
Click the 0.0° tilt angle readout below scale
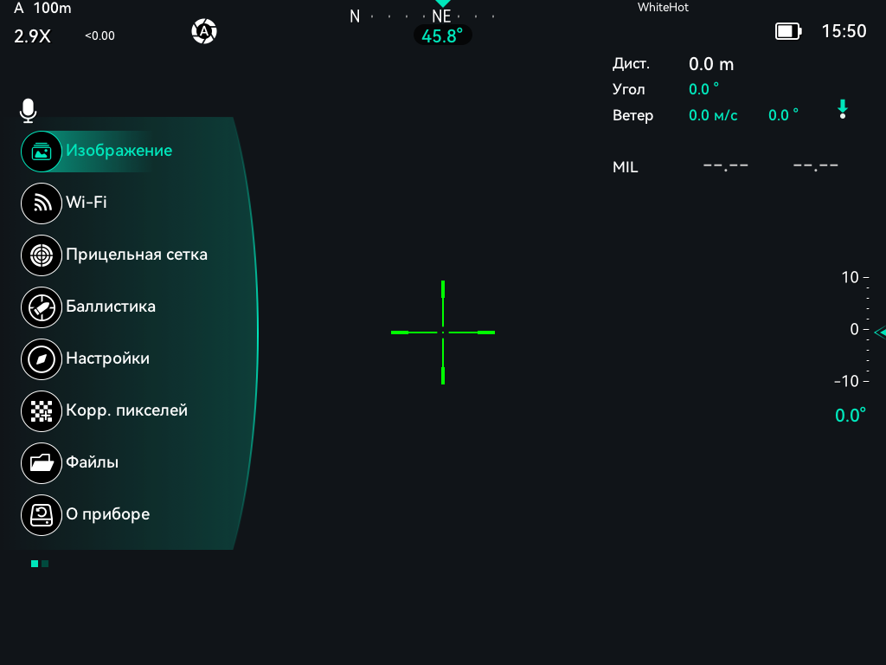[851, 416]
